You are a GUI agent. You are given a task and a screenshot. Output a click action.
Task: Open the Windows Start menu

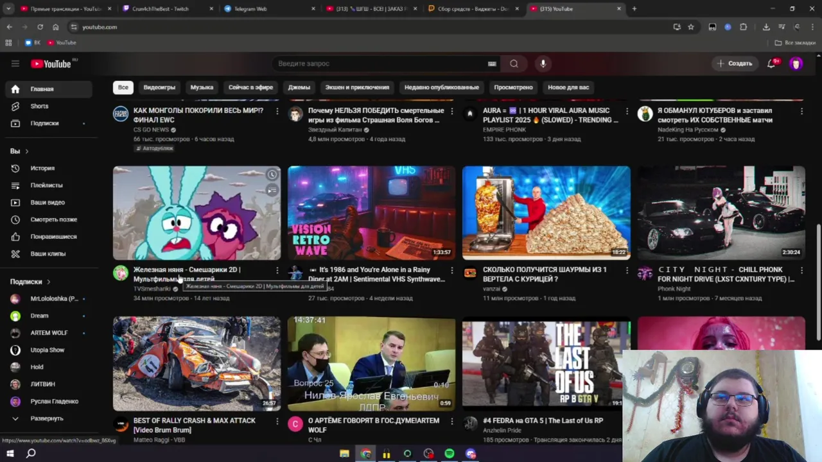click(10, 454)
